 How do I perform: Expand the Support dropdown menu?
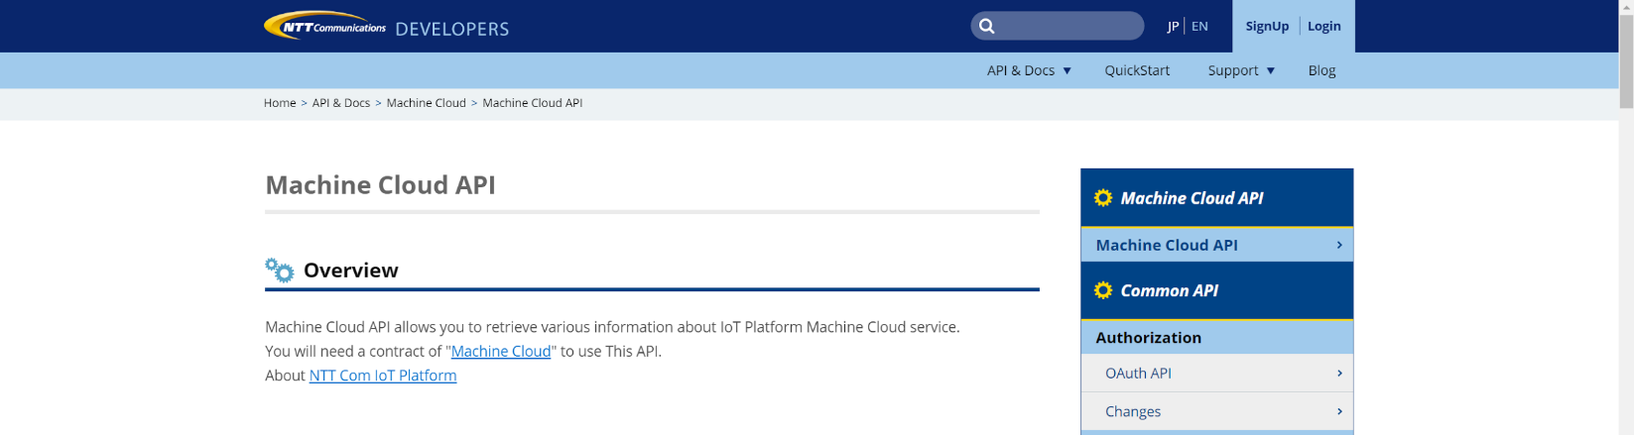point(1240,70)
